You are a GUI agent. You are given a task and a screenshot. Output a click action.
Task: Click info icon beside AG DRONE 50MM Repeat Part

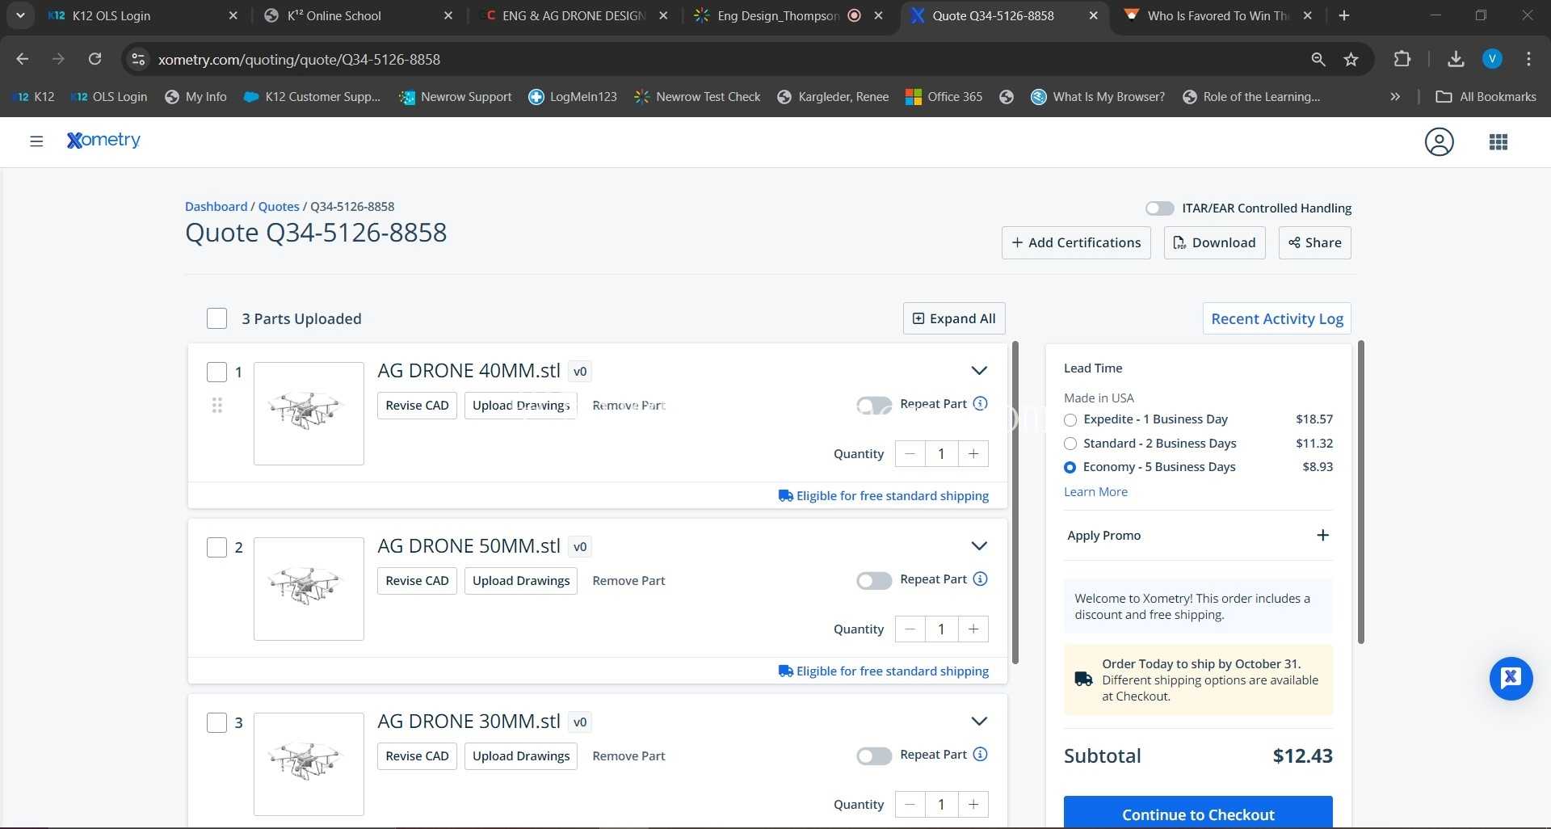tap(980, 579)
